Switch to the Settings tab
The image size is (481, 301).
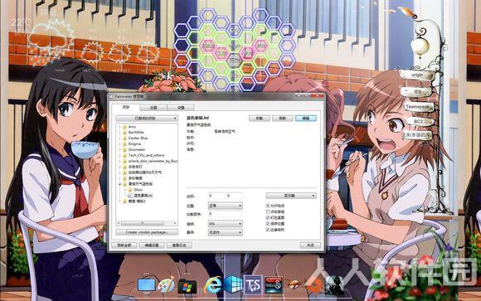pyautogui.click(x=181, y=108)
